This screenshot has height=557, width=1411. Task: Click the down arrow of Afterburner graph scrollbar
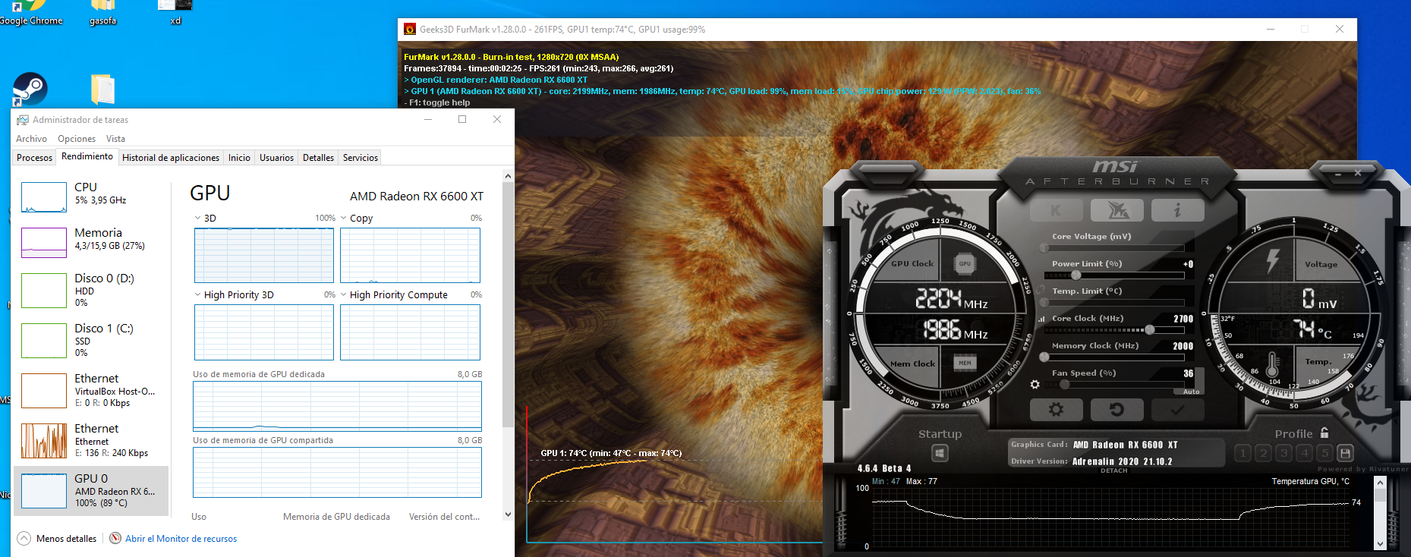point(1380,543)
